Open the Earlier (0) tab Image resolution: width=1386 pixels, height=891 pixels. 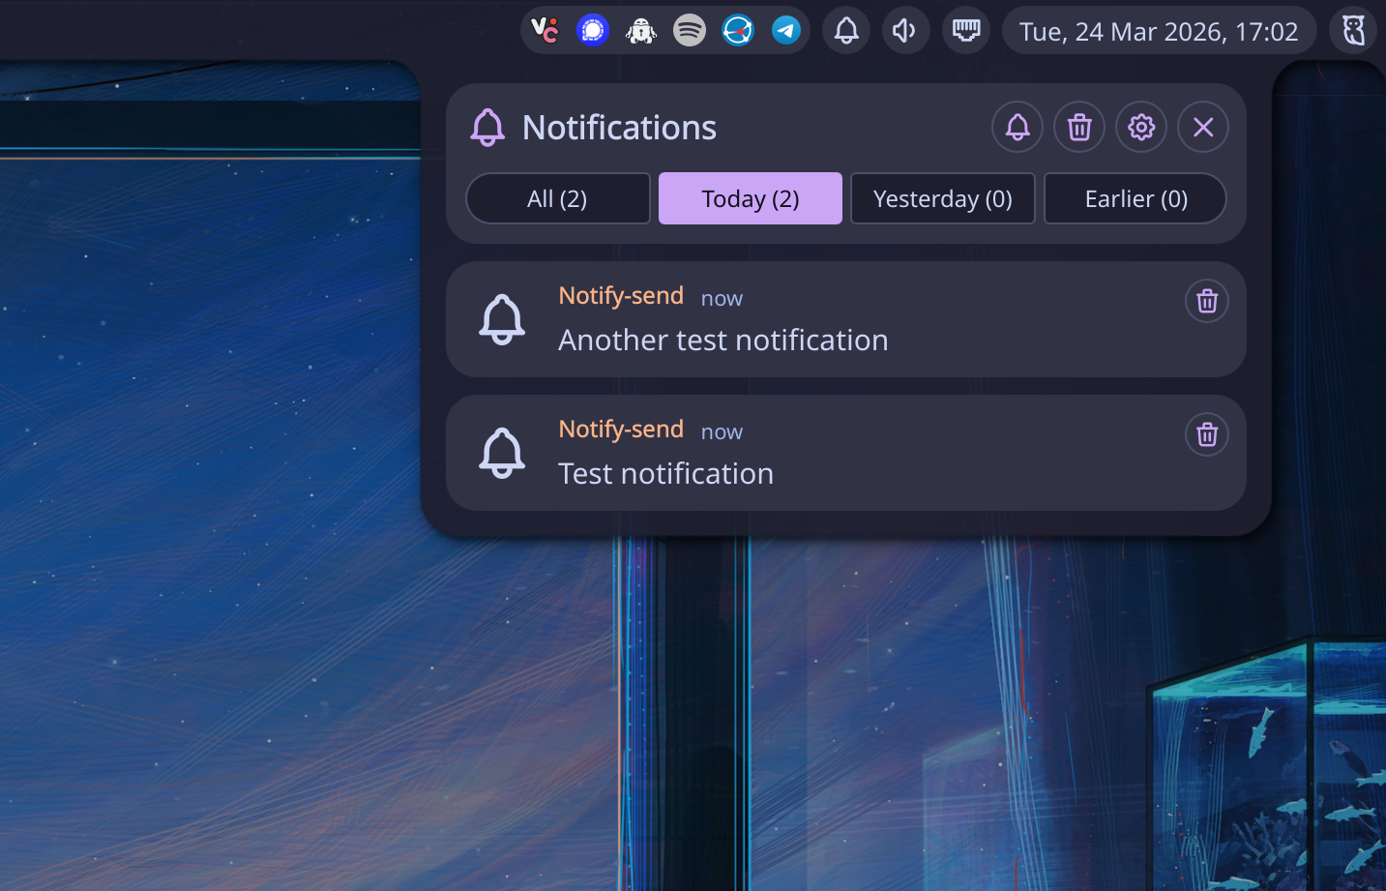pyautogui.click(x=1135, y=198)
